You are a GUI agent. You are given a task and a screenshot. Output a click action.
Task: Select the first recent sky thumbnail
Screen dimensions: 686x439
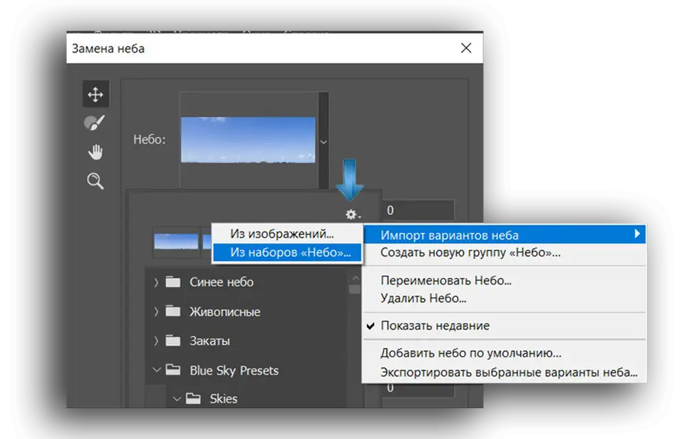[176, 241]
